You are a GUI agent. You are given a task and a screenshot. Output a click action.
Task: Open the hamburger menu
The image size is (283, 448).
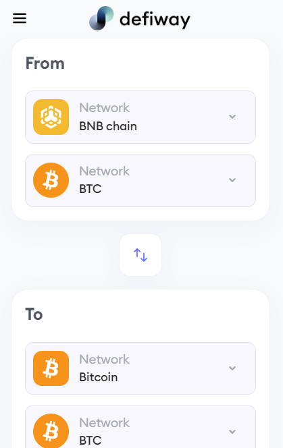pos(20,18)
